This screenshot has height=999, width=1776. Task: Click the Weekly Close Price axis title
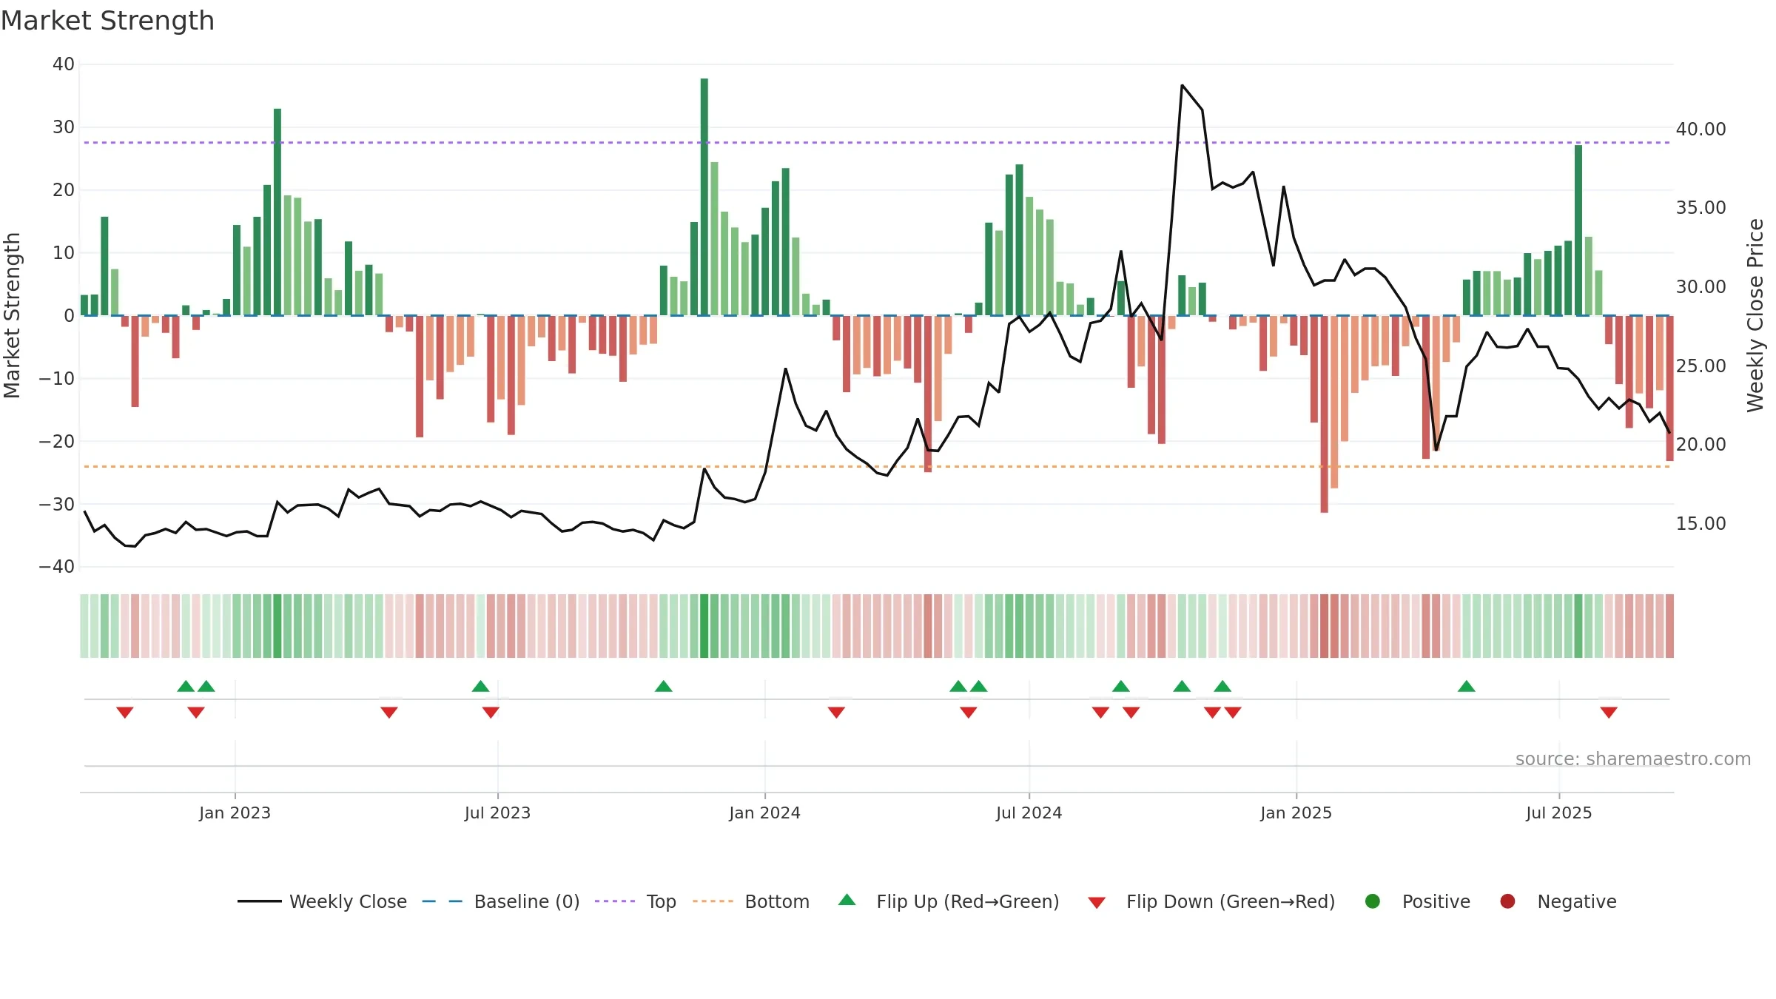tap(1755, 315)
